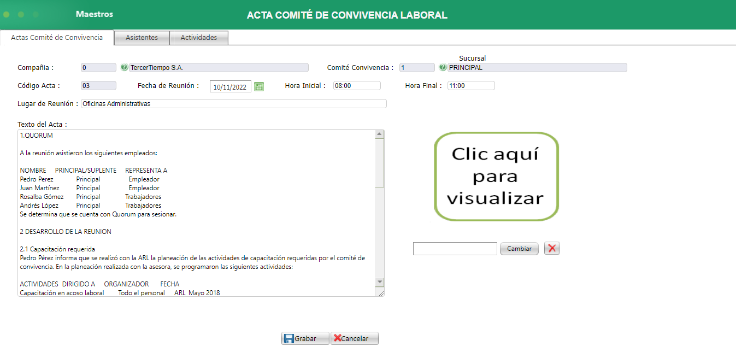Click the Clic aquí para visualizar button
The width and height of the screenshot is (736, 358).
[x=496, y=176]
